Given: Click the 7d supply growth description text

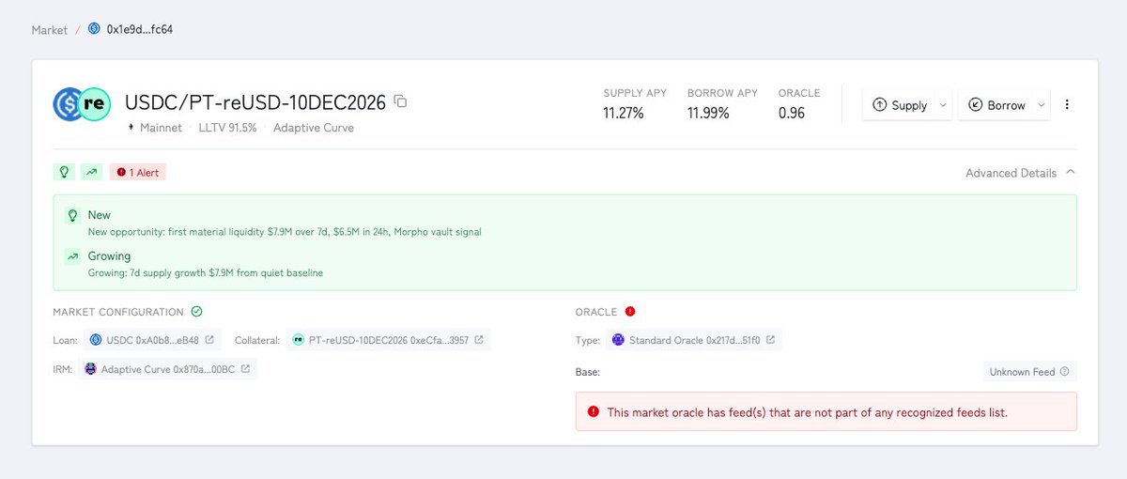Looking at the screenshot, I should coord(205,273).
